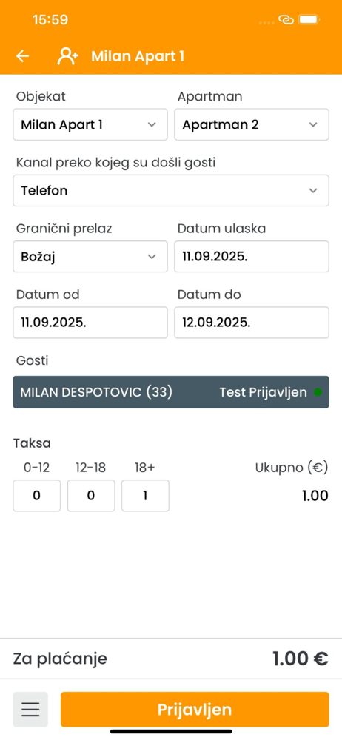Viewport: 342px width, 740px height.
Task: Edit the 12-18 tax count field
Action: point(91,496)
